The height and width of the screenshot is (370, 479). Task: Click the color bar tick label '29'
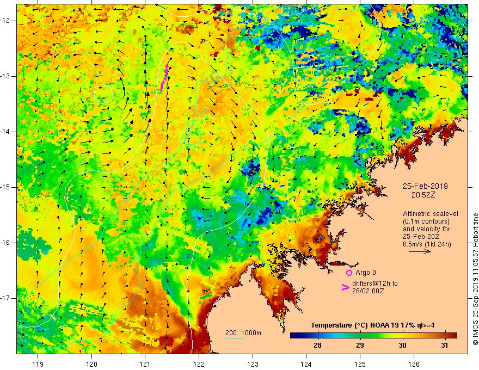[x=360, y=346]
